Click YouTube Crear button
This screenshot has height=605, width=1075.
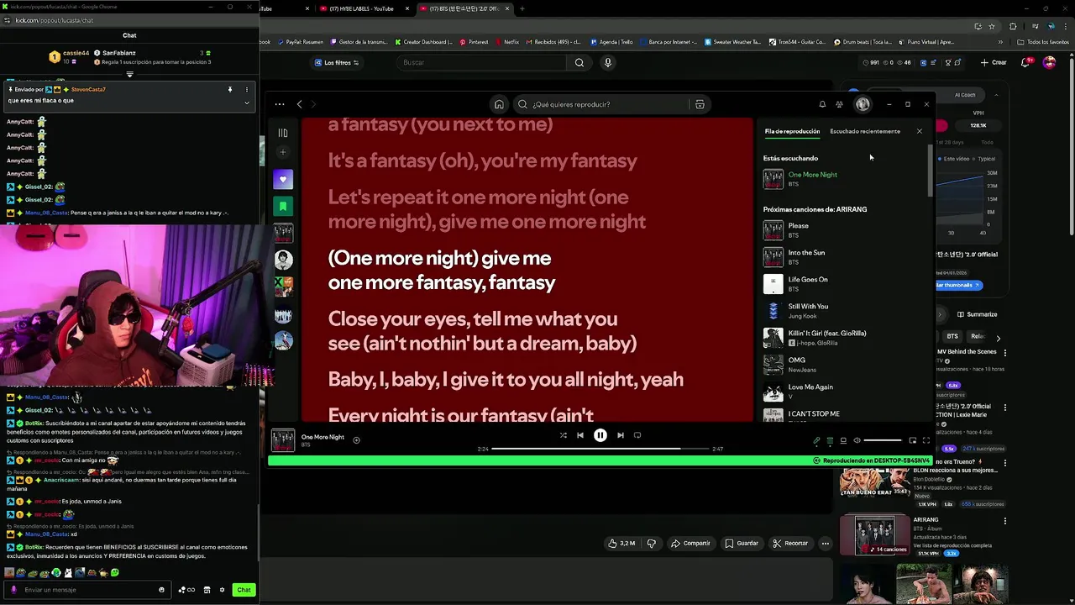[x=994, y=62]
